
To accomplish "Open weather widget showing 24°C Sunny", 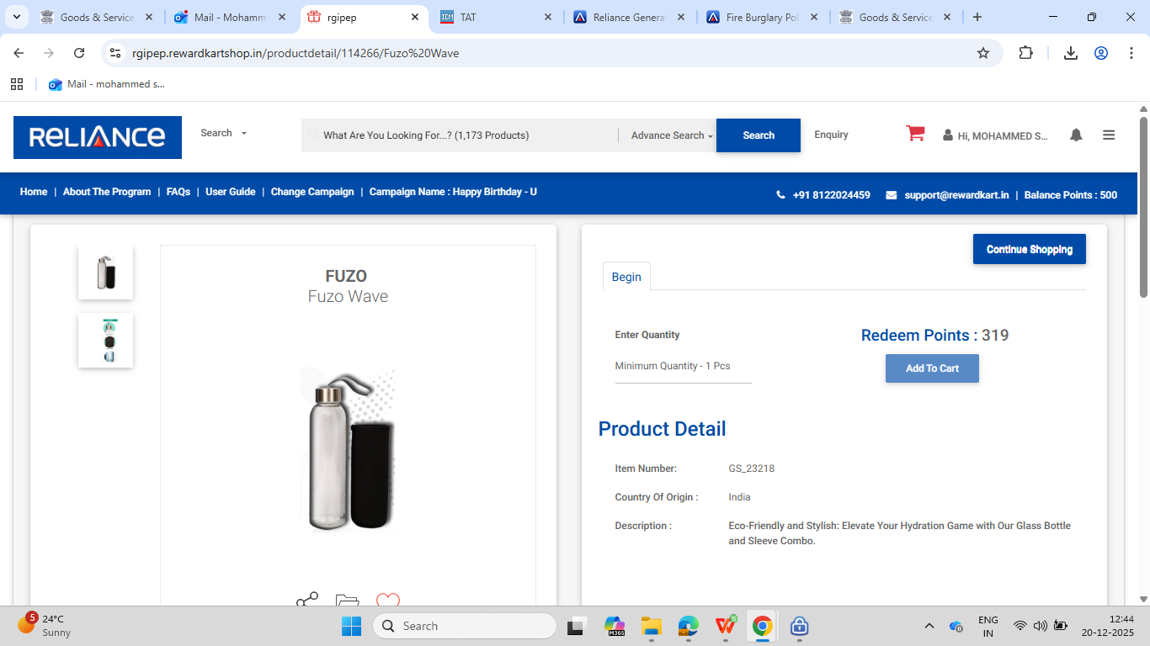I will [x=46, y=626].
